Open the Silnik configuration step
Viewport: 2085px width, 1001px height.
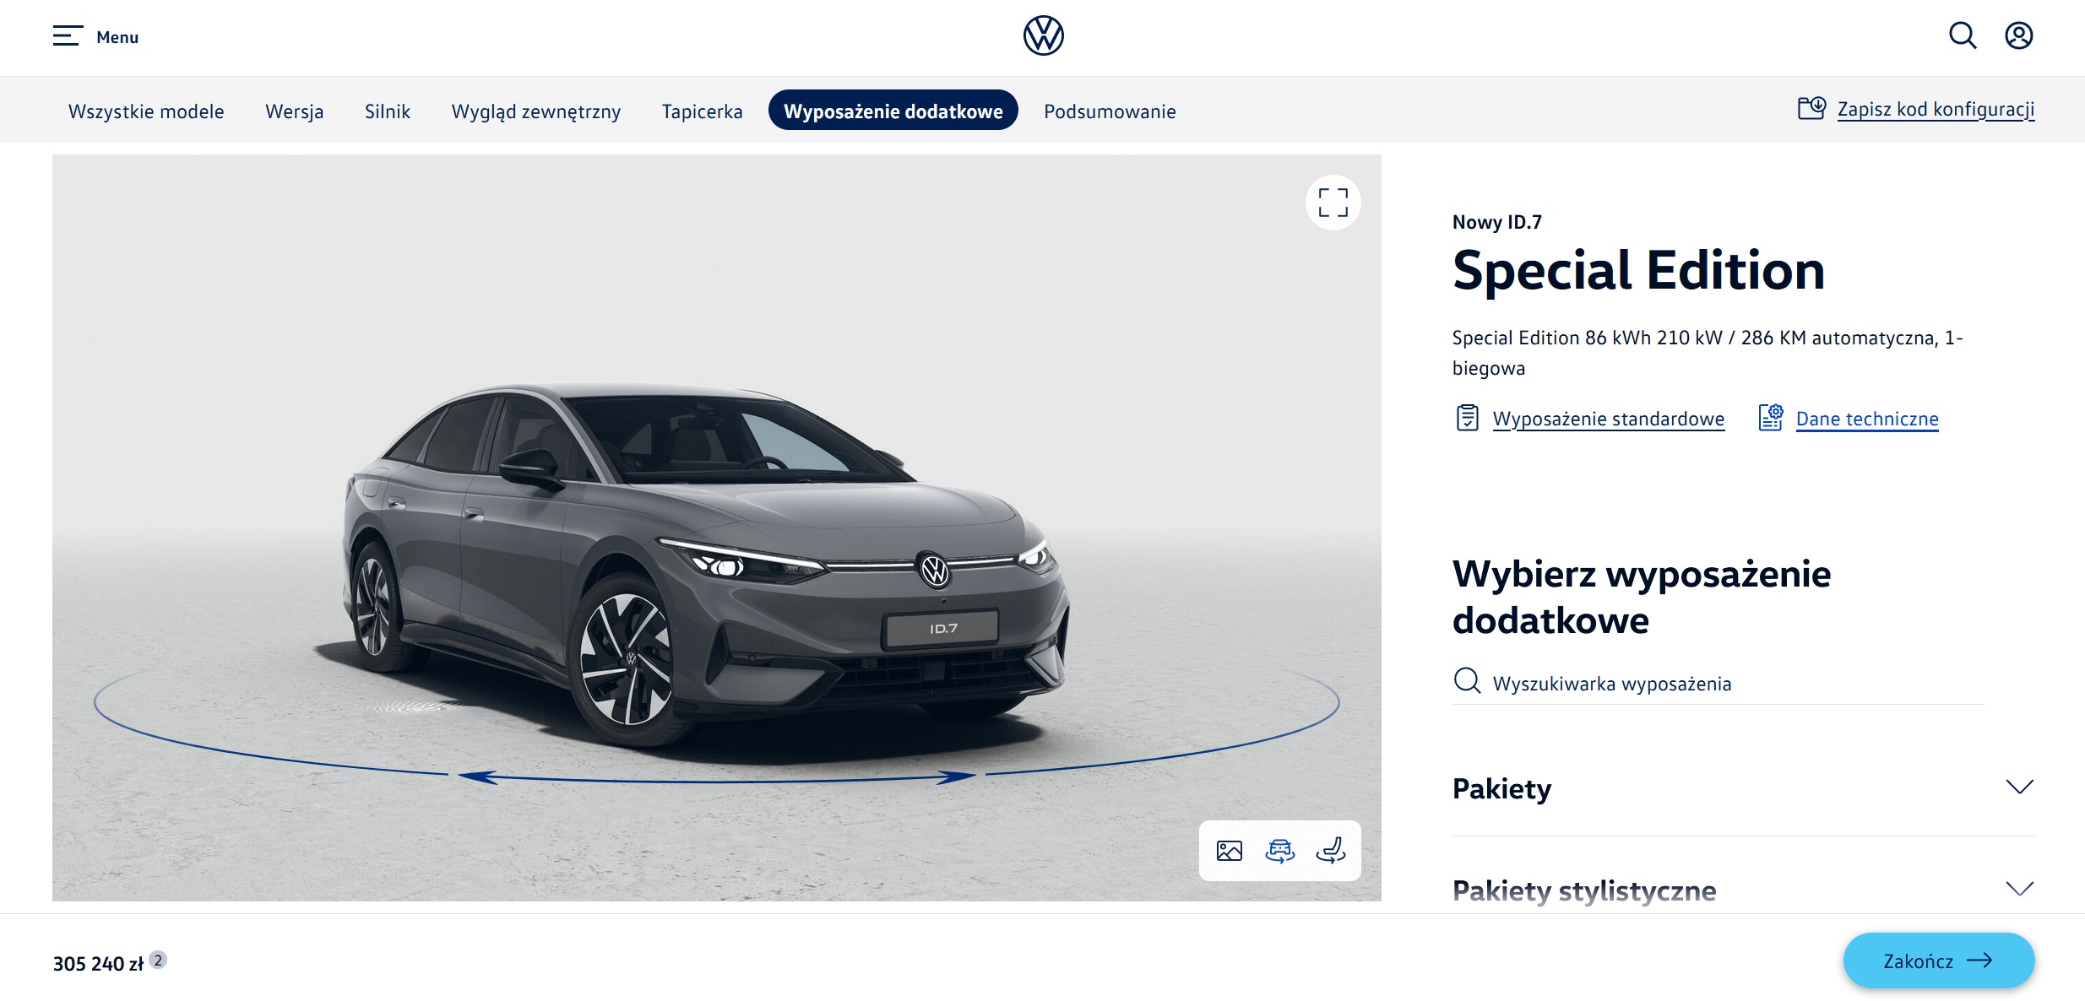coord(387,111)
